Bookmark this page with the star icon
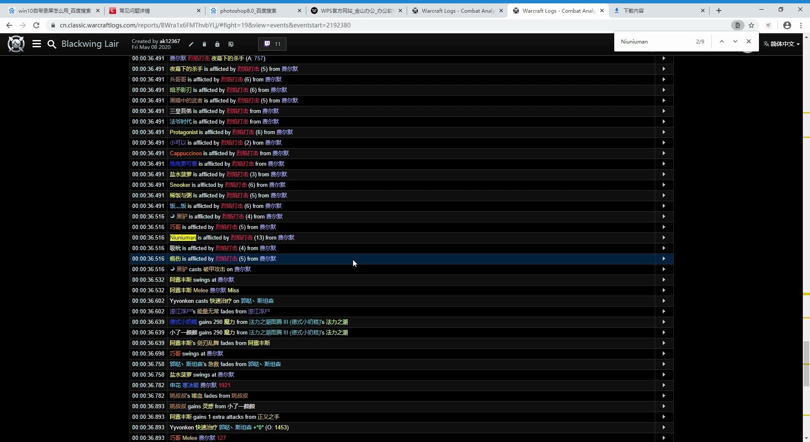 click(x=751, y=25)
